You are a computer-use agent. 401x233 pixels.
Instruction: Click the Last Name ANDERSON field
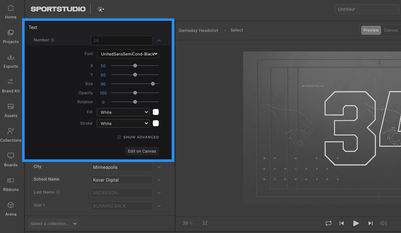tap(121, 193)
